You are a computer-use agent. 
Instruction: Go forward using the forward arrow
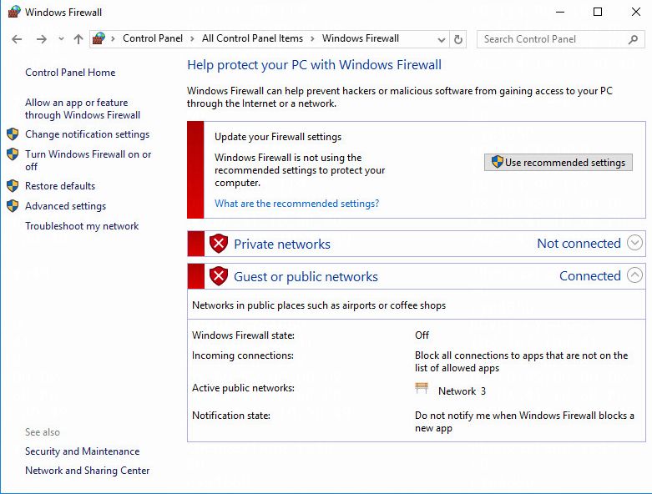[x=42, y=39]
